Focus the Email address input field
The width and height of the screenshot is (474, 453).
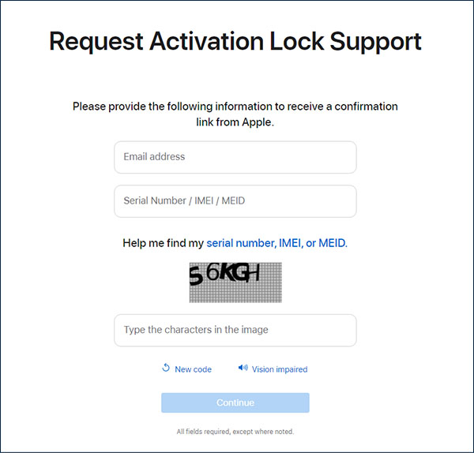[x=235, y=157]
